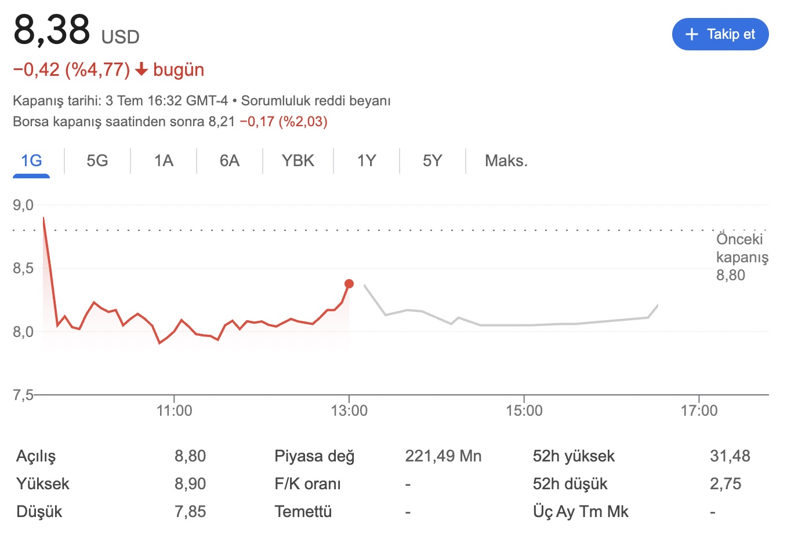
Task: Click the red intraday price line
Action: click(182, 320)
